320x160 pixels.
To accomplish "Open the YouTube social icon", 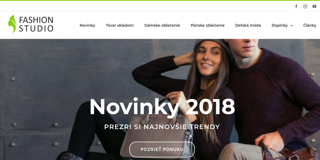I will [314, 6].
